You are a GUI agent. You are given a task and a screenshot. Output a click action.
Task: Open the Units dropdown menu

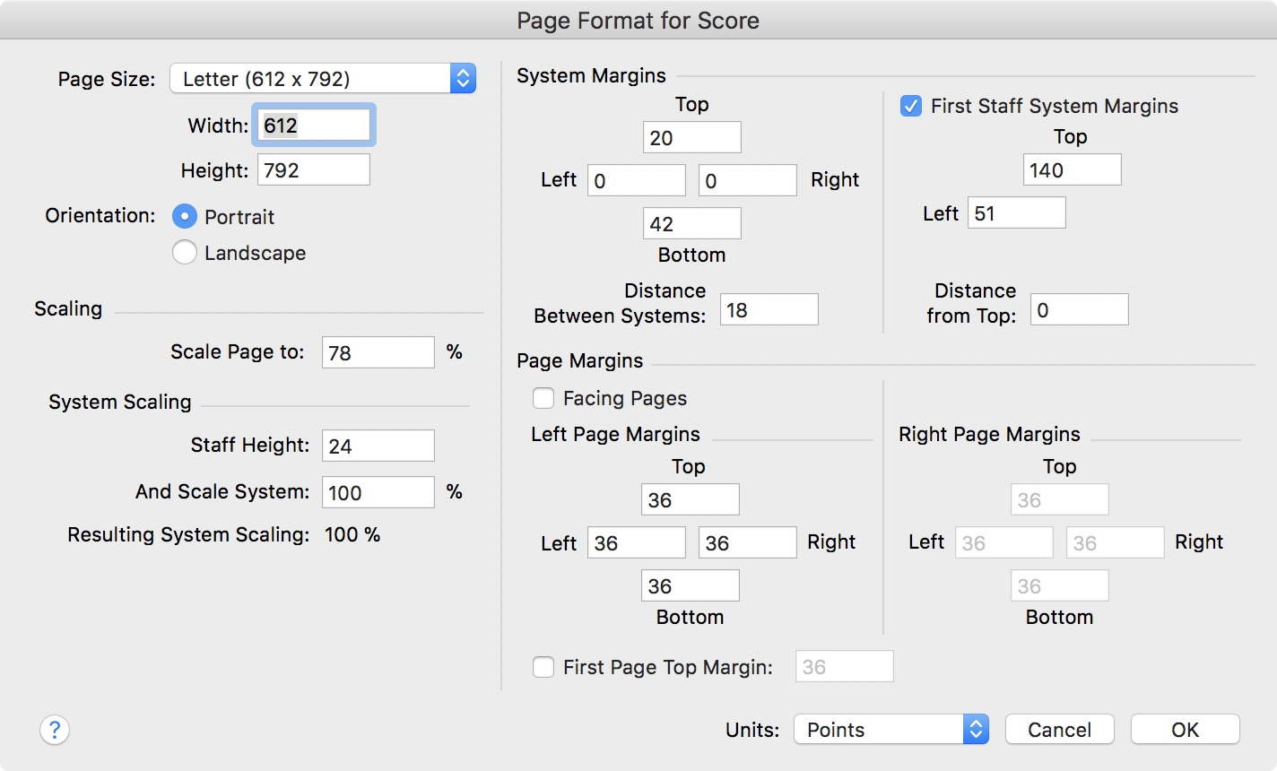890,730
